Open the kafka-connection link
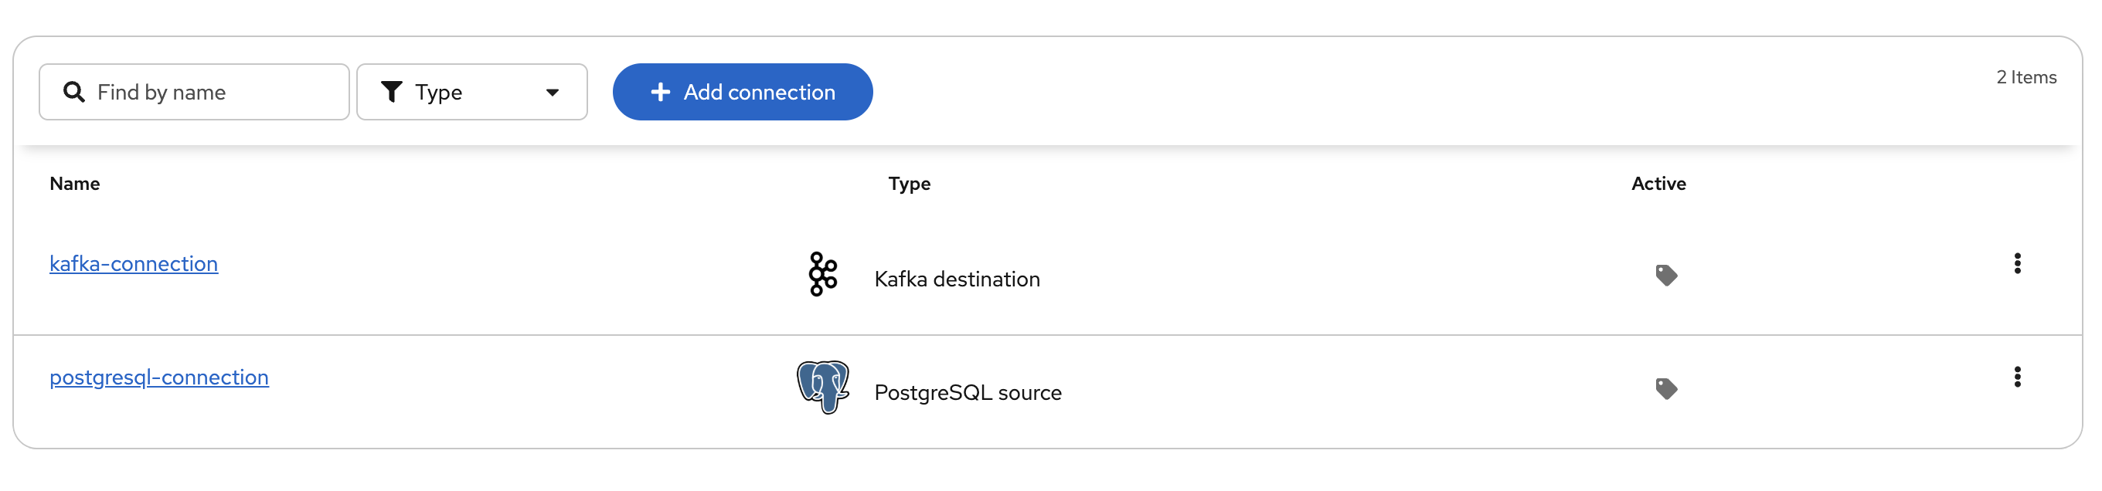 tap(134, 263)
